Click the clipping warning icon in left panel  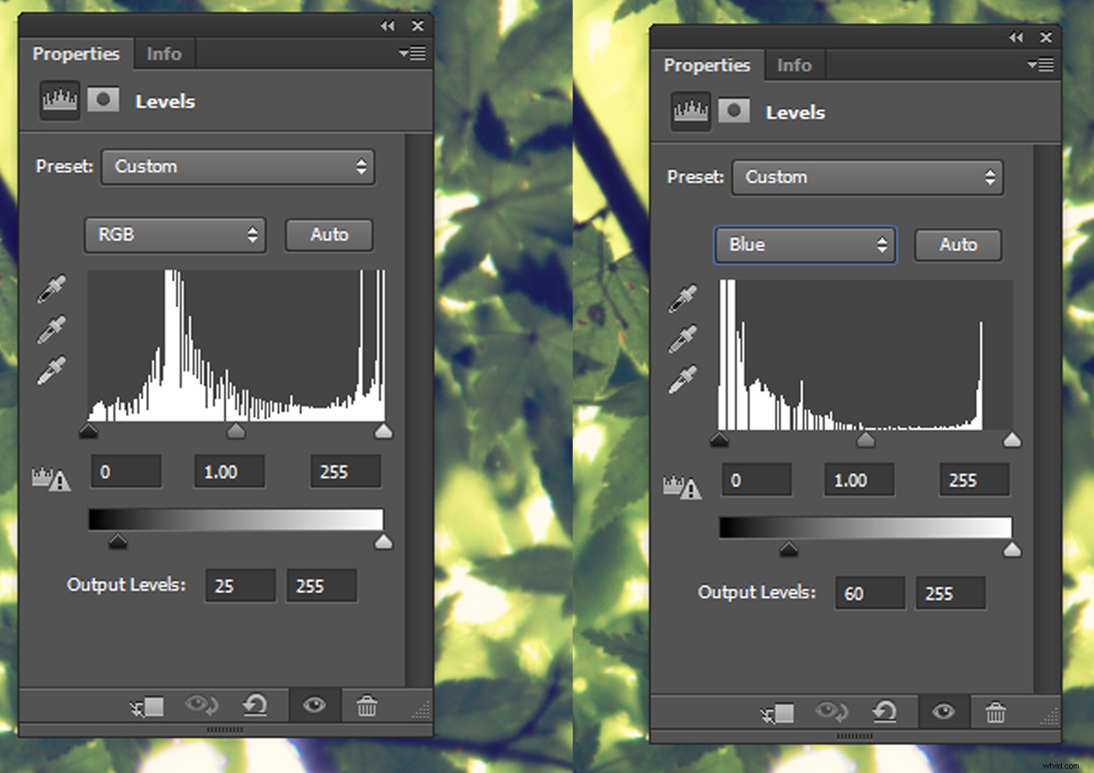click(53, 481)
